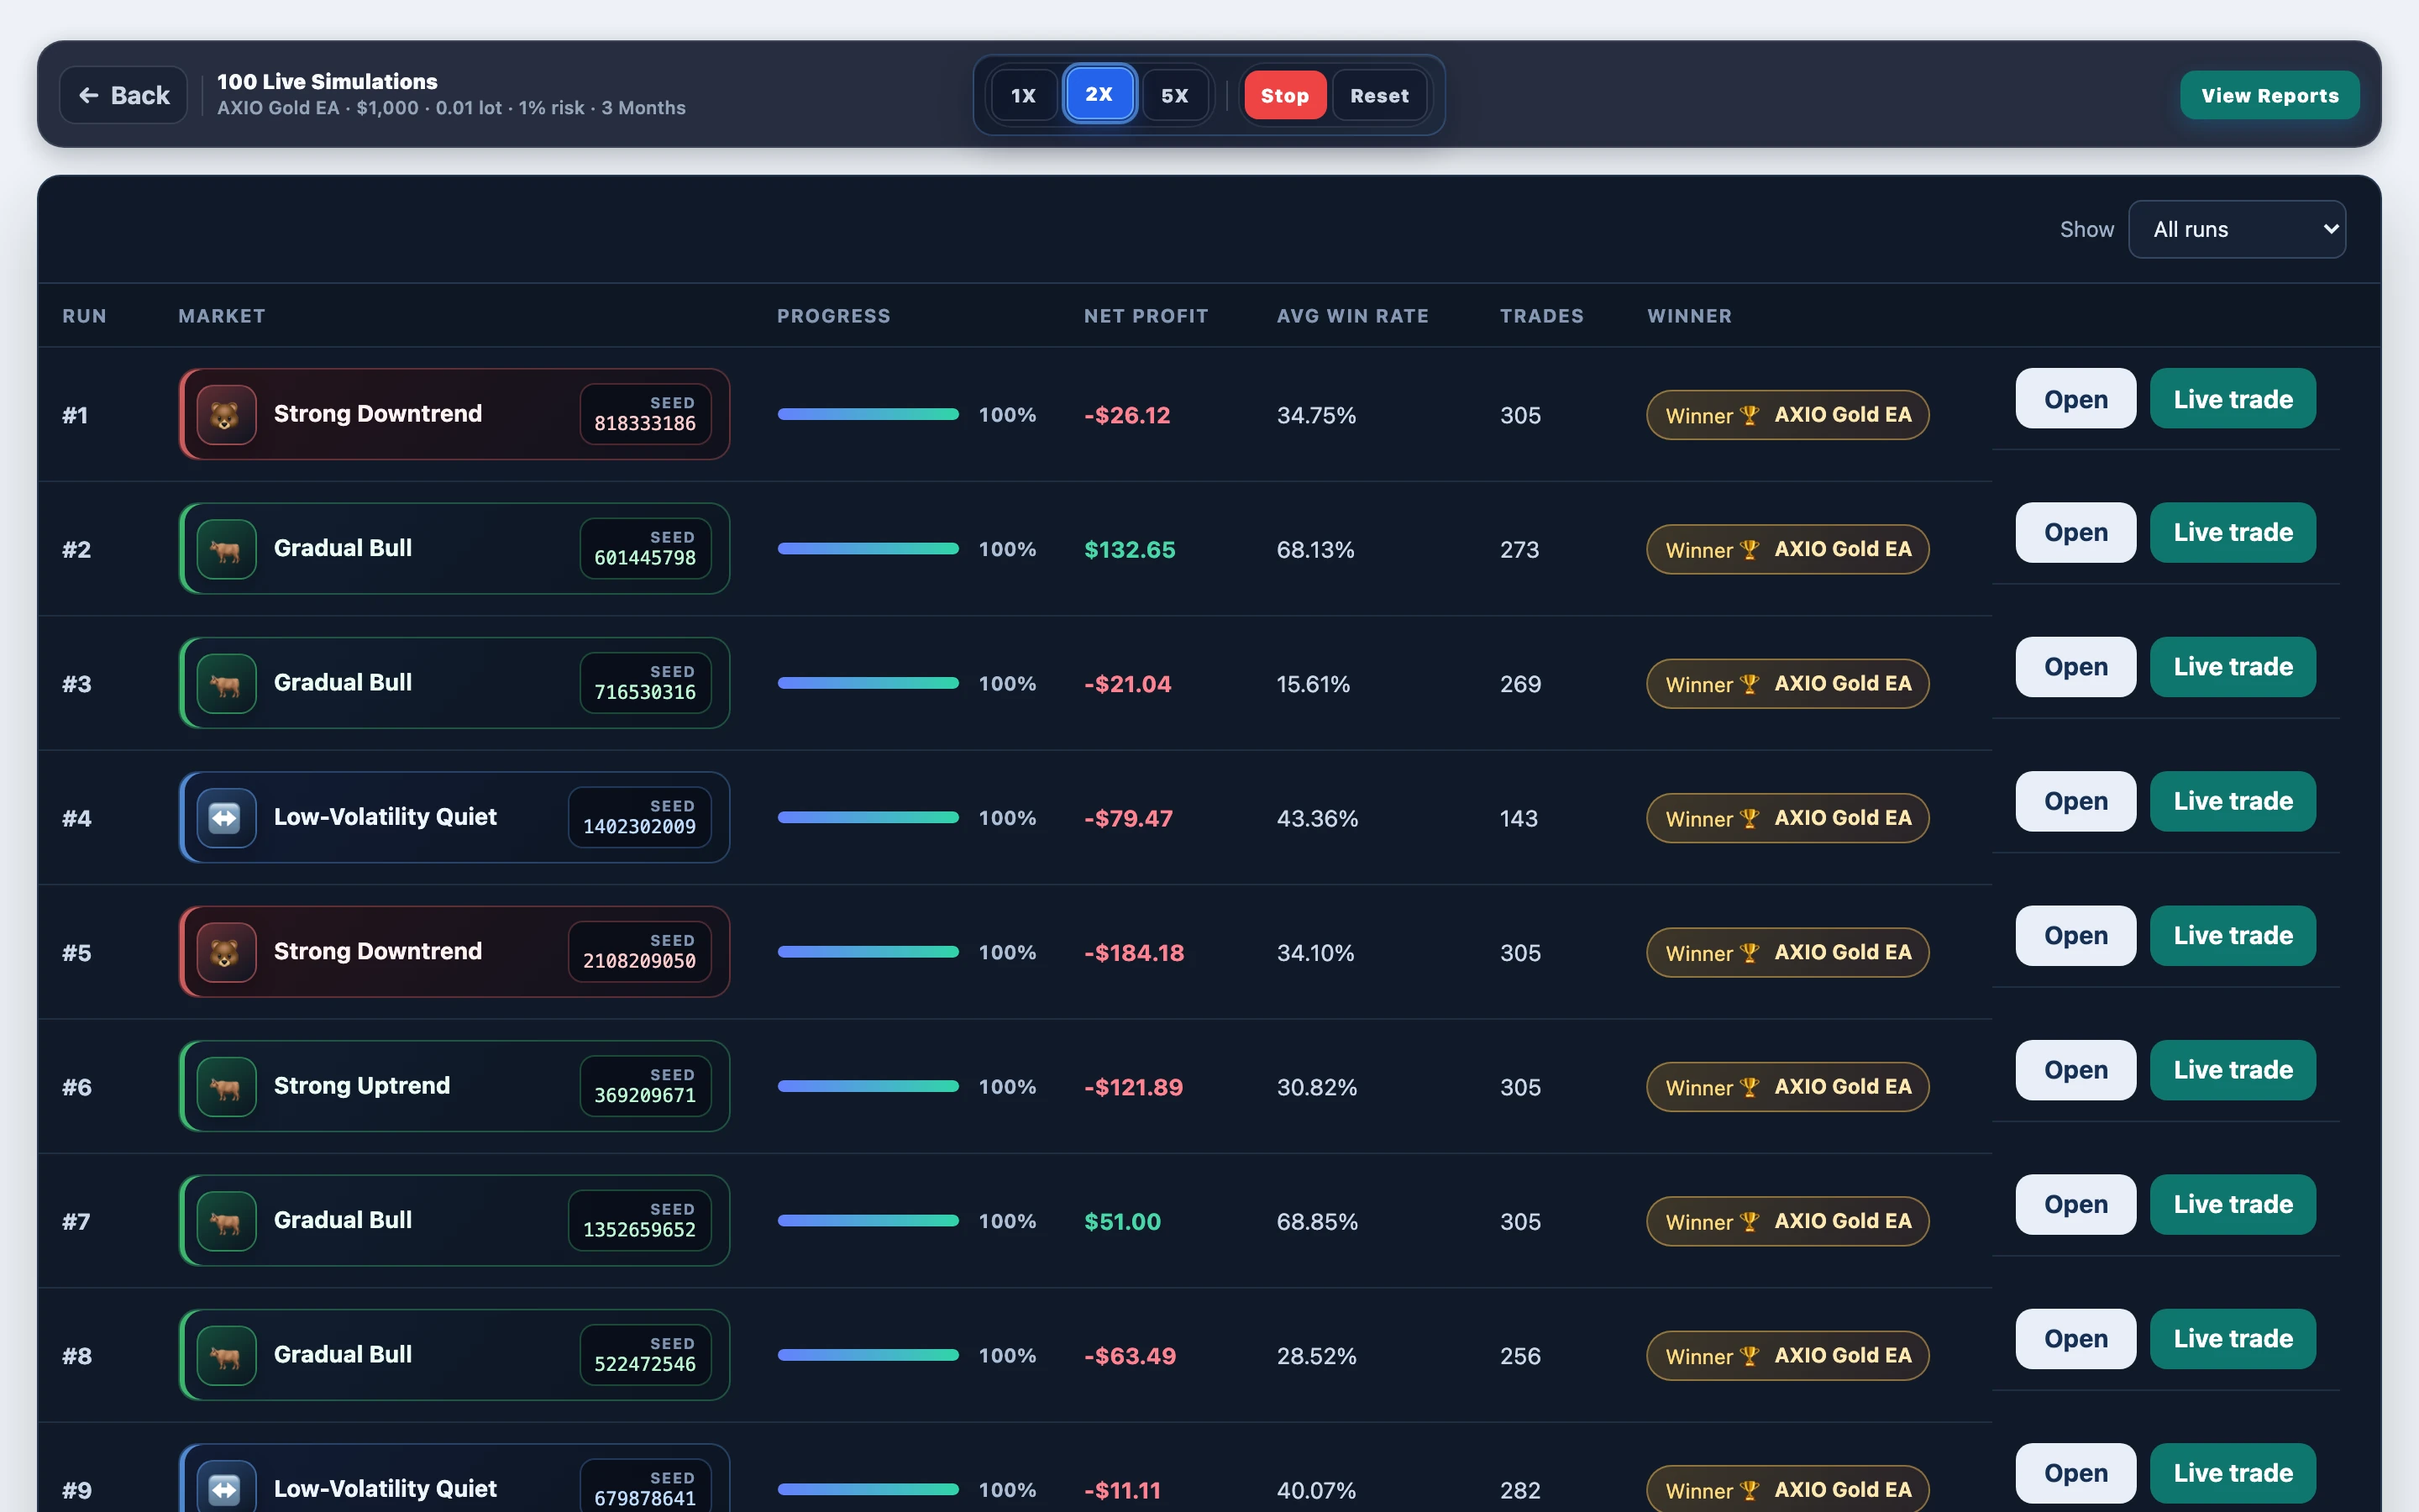The height and width of the screenshot is (1512, 2419).
Task: Click net profit $132.65
Action: point(1130,549)
